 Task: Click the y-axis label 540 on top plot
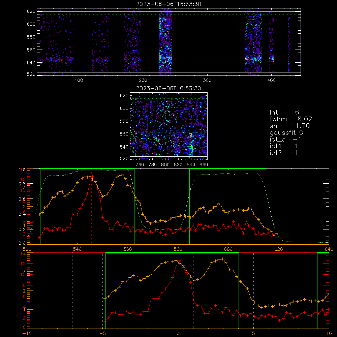[x=31, y=63]
